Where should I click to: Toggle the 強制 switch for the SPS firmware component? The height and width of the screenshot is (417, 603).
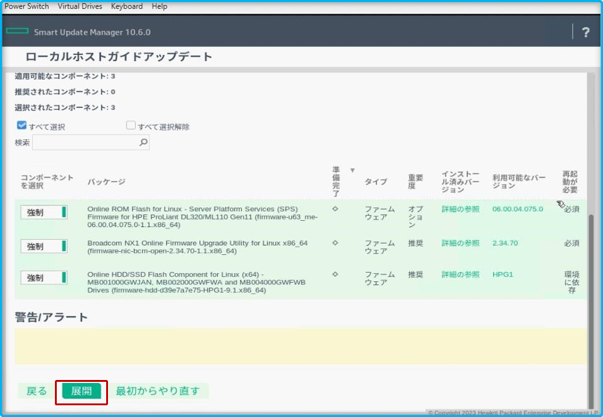pos(43,212)
